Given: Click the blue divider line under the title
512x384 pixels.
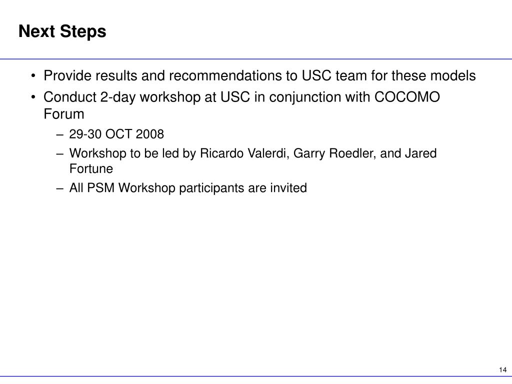Looking at the screenshot, I should pyautogui.click(x=256, y=59).
